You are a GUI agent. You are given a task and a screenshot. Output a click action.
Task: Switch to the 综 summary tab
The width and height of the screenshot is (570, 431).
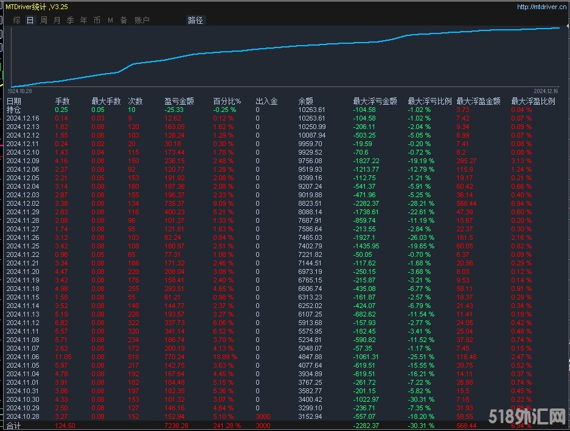pos(17,20)
